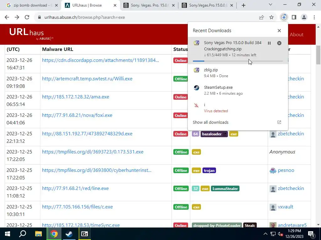Click the LummaStealer tag

coord(225,189)
